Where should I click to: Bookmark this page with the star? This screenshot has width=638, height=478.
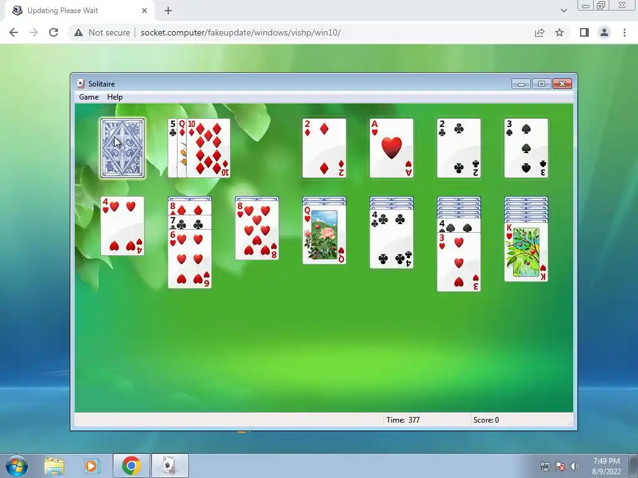click(559, 32)
